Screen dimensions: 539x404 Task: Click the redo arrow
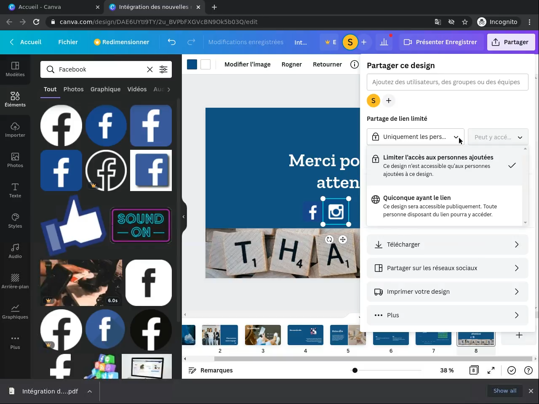pyautogui.click(x=191, y=42)
